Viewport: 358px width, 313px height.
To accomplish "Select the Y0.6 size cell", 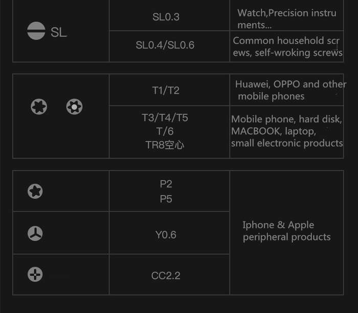I will [x=169, y=233].
